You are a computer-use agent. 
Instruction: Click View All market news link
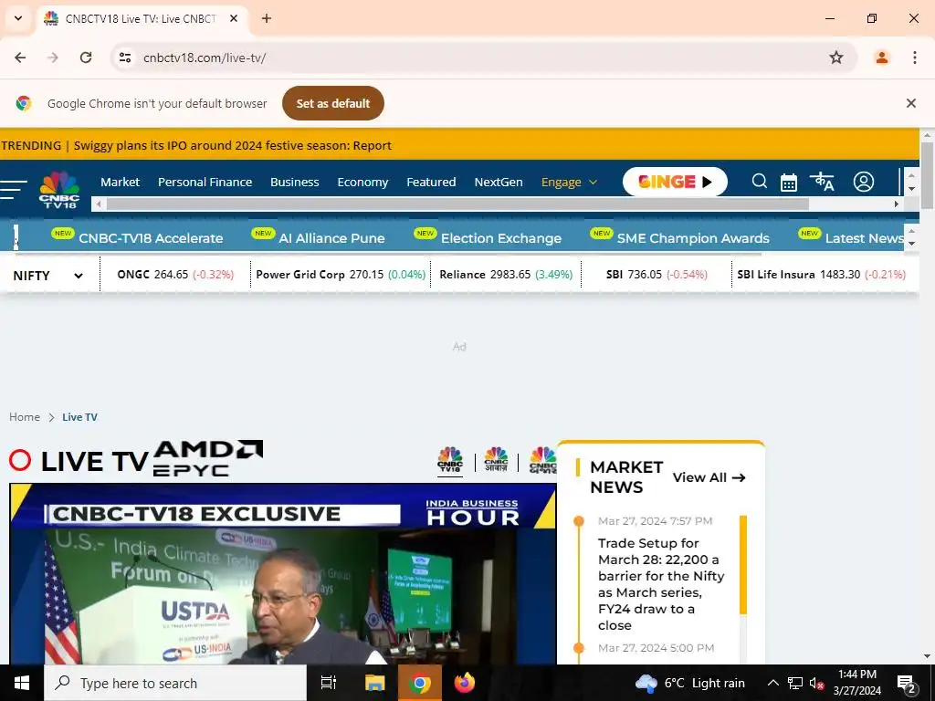[709, 477]
